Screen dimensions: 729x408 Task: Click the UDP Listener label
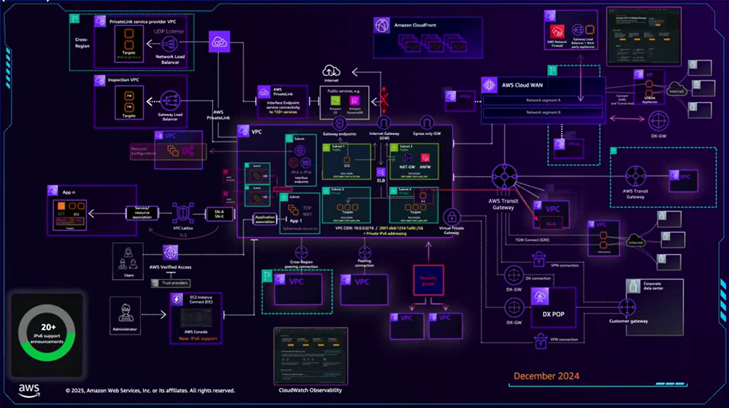click(169, 31)
